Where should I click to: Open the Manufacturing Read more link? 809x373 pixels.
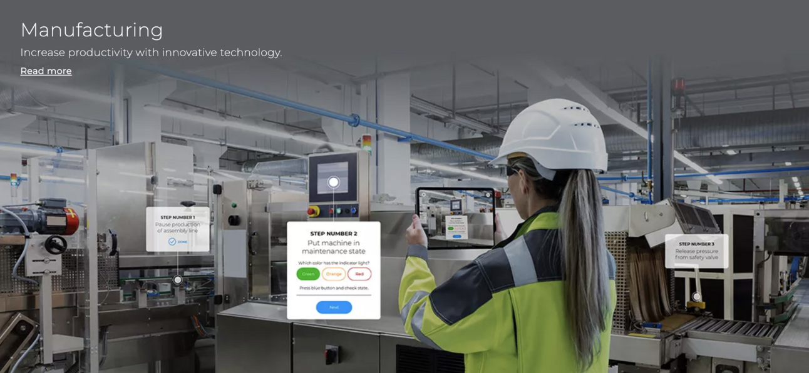[x=46, y=71]
